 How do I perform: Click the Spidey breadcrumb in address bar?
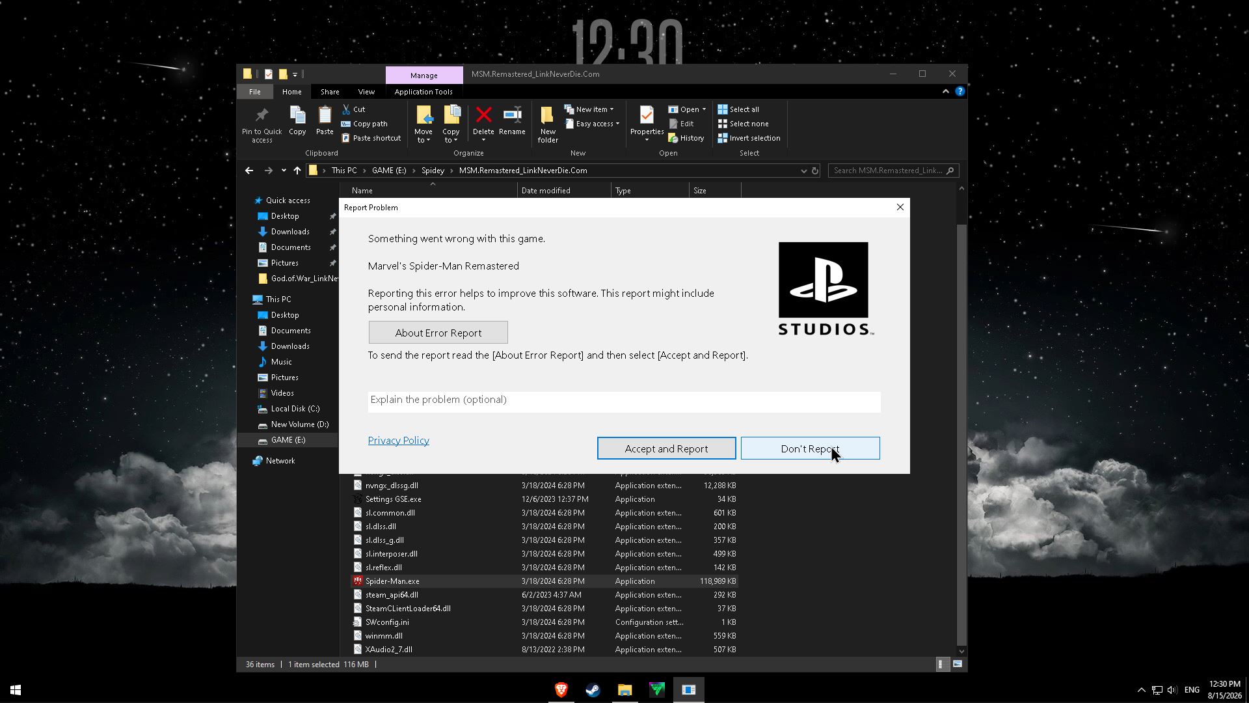coord(433,171)
